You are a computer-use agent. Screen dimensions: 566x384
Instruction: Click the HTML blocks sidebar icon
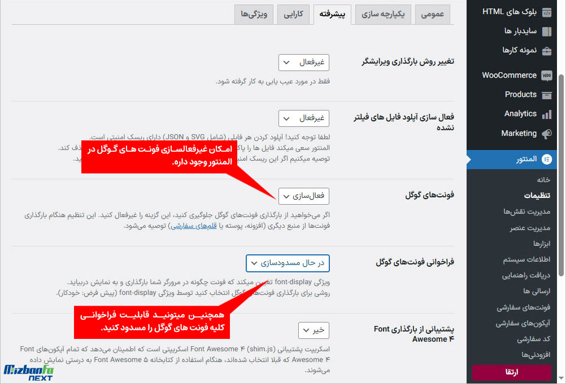(x=546, y=12)
